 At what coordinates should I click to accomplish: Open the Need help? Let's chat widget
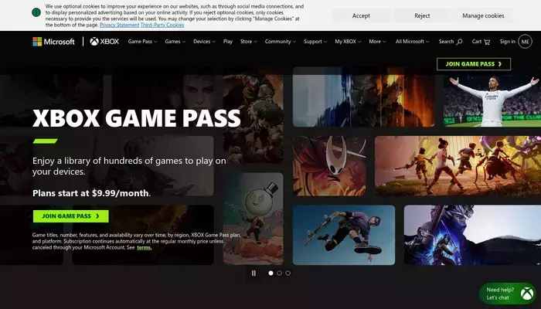[507, 294]
